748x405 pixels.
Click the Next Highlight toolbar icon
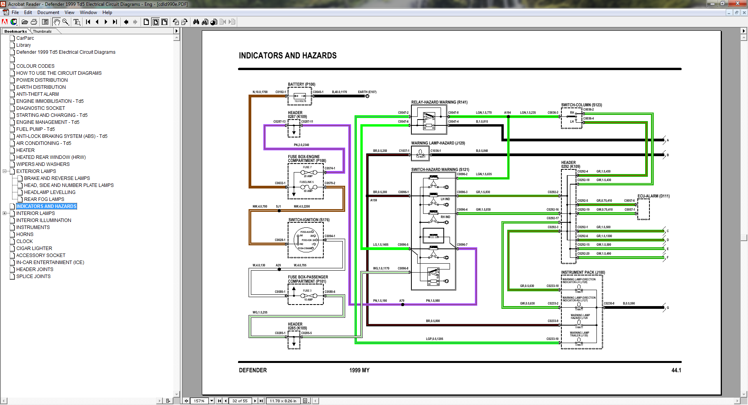tap(232, 22)
